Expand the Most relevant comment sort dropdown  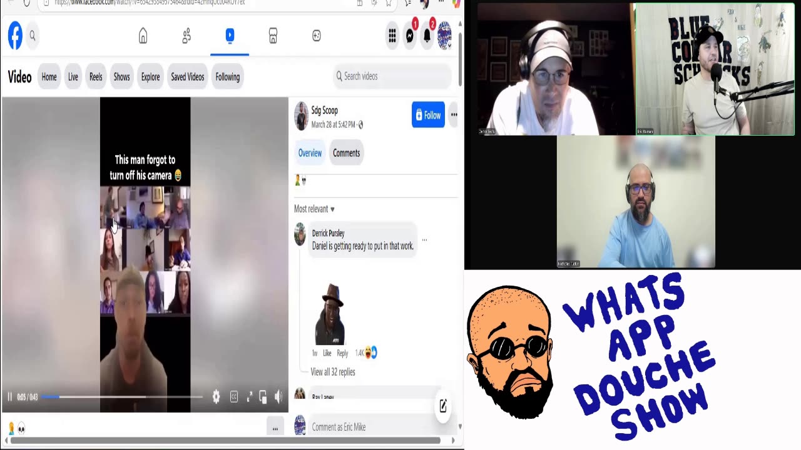314,209
